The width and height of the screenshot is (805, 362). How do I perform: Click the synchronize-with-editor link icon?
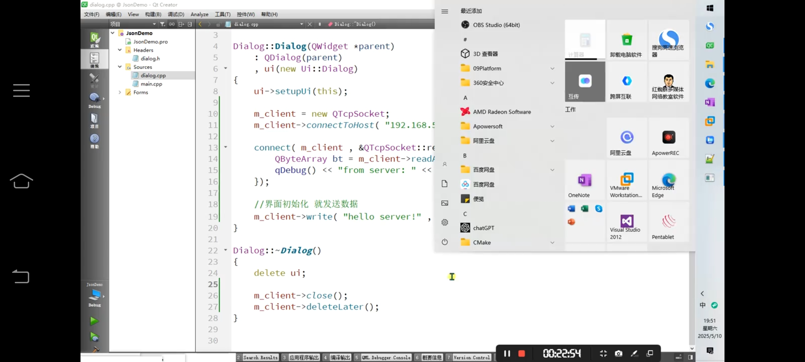click(x=172, y=24)
